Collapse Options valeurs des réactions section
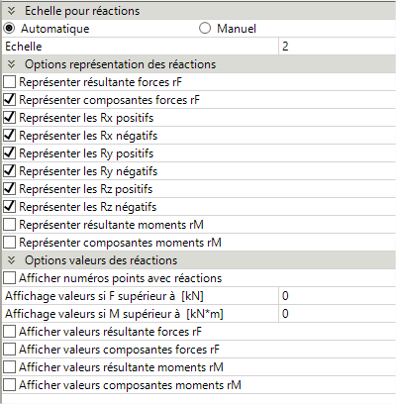 [11, 260]
